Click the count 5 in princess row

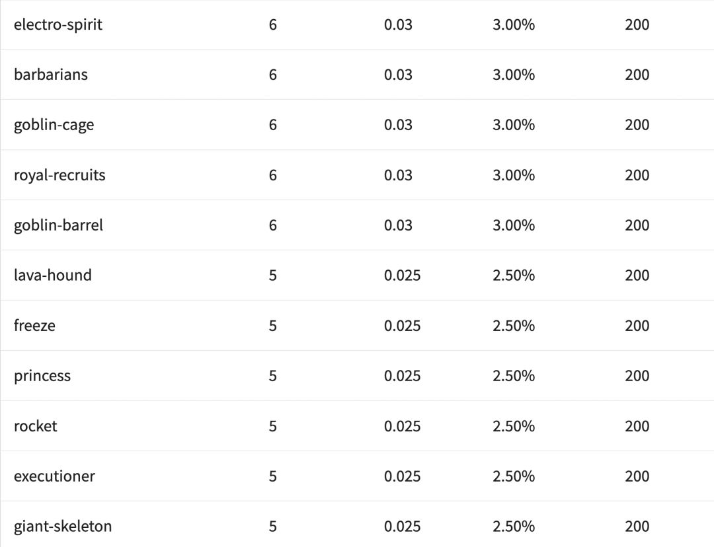(x=273, y=376)
